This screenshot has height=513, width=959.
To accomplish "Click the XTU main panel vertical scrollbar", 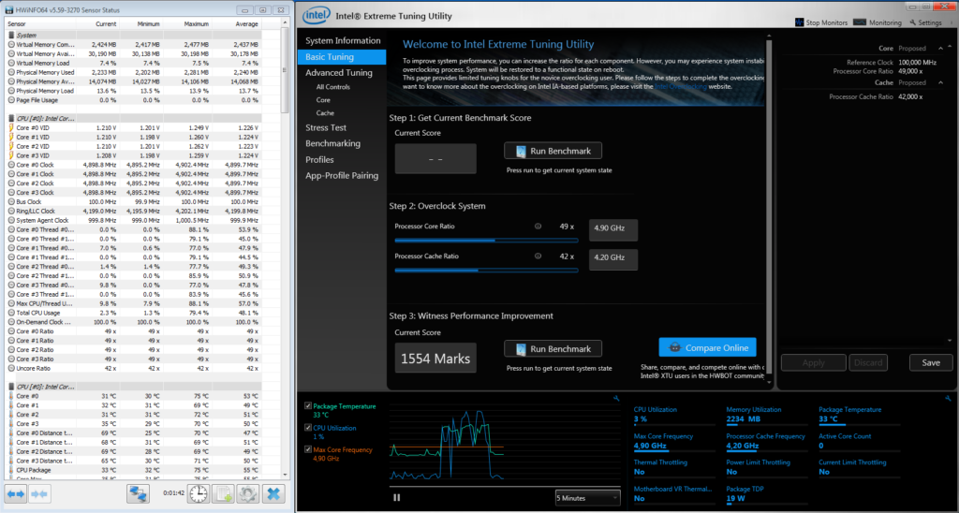I will click(x=770, y=207).
